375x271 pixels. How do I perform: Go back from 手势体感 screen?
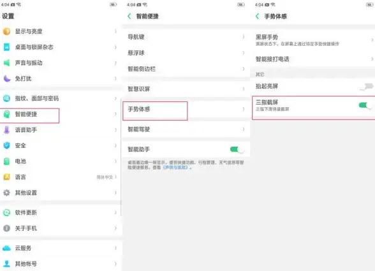tap(258, 17)
